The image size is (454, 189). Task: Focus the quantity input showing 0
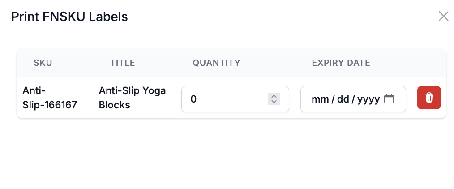click(235, 99)
